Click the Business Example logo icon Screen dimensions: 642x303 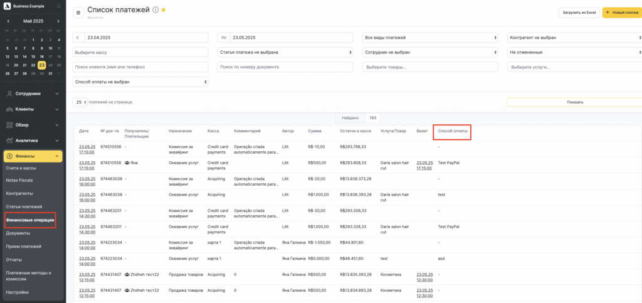pos(7,6)
